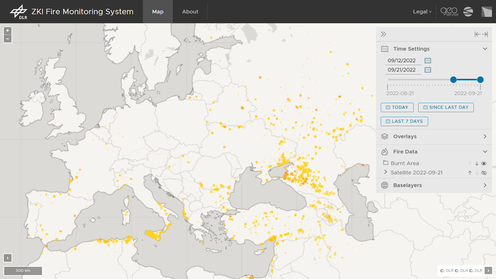496x279 pixels.
Task: Hide the Burnt Area layer
Action: pos(484,164)
